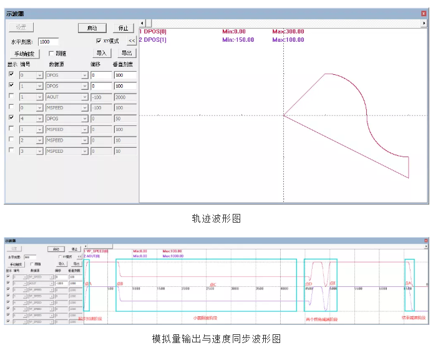Image resolution: width=438 pixels, height=348 pixels.
Task: Uncheck display for first DPOS channel row
Action: (11, 74)
